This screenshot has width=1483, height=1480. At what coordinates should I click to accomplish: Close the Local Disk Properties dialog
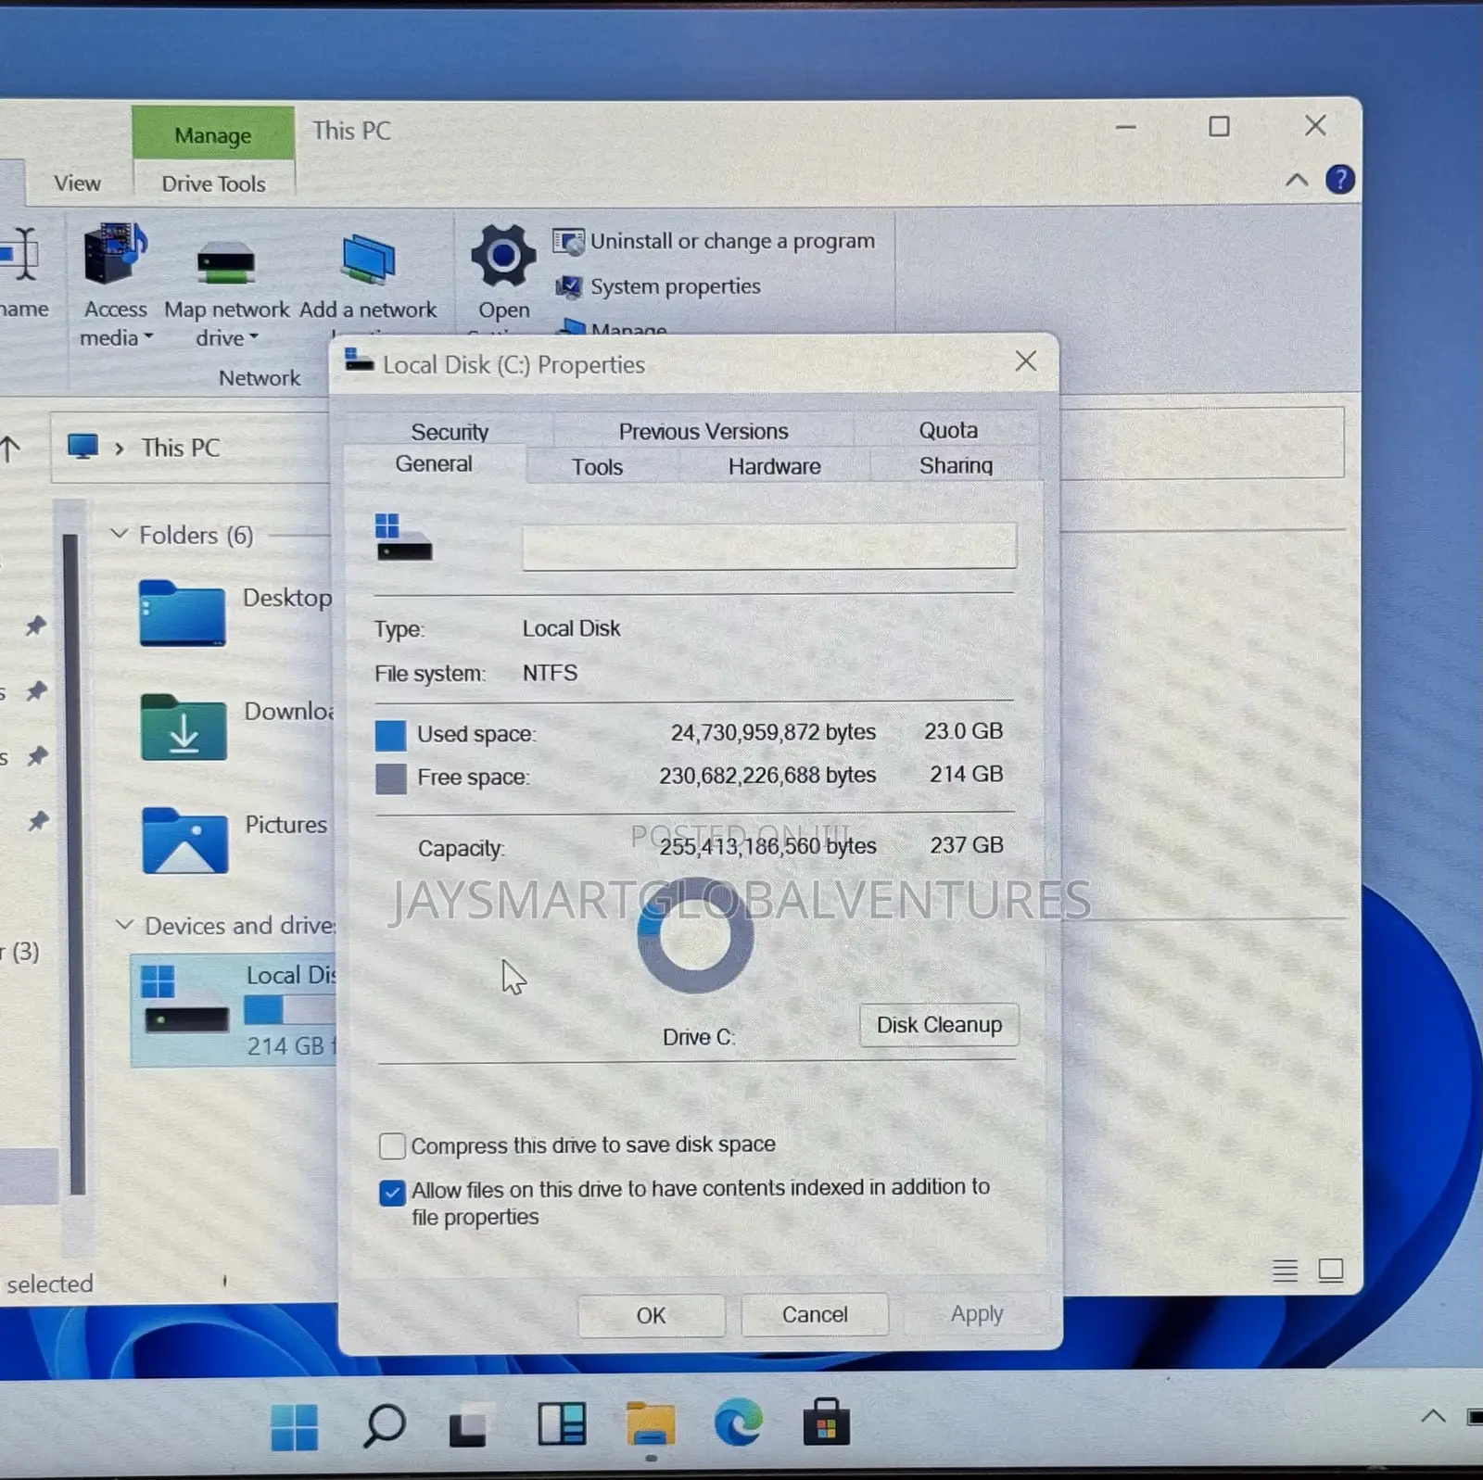pos(1025,361)
